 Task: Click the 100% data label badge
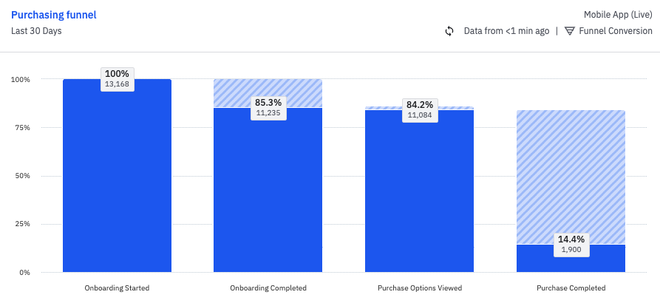117,78
